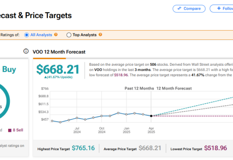Click the compare arrows icon in Compare button
233x160 pixels.
point(179,8)
